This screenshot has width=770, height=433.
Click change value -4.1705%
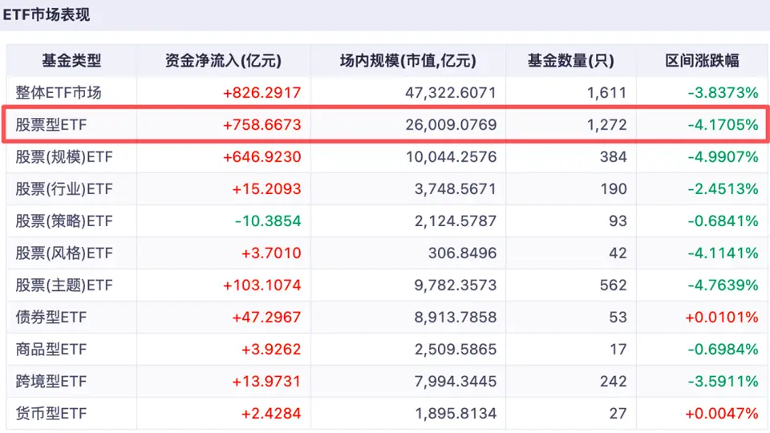[x=723, y=125]
